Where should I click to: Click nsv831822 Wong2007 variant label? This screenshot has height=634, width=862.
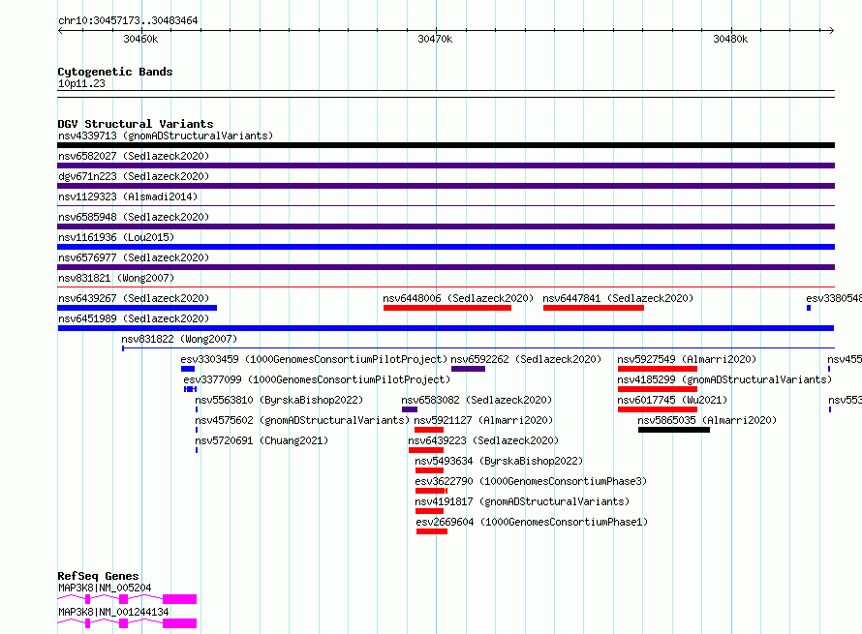click(179, 339)
